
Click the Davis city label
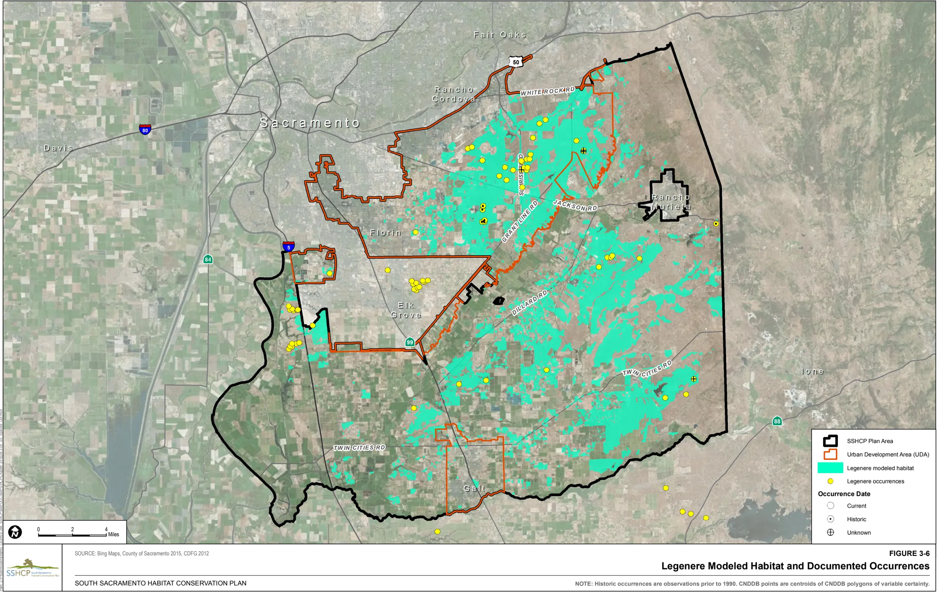pyautogui.click(x=58, y=148)
